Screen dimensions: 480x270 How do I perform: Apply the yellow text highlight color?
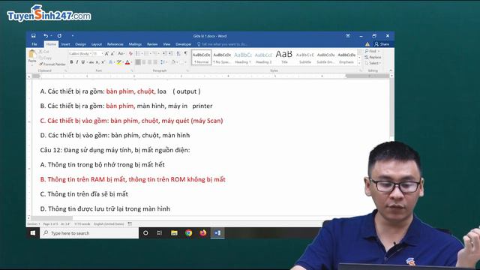(x=119, y=62)
